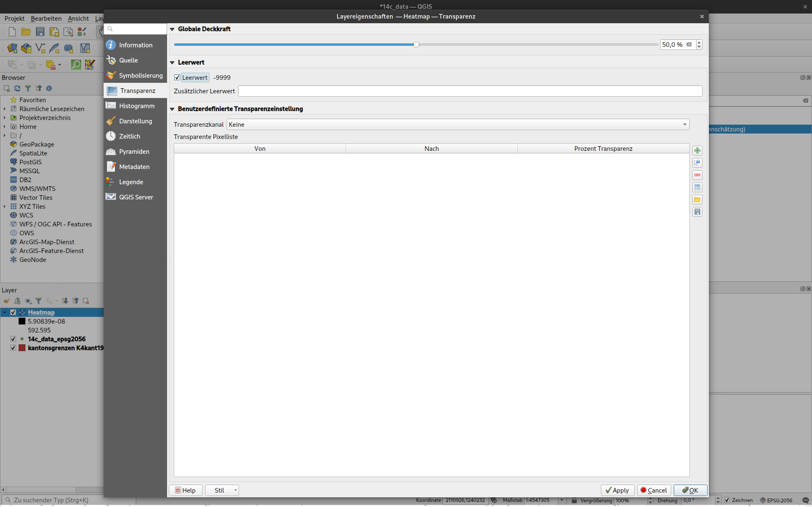812x507 pixels.
Task: Click the add values from display icon
Action: coord(697,163)
